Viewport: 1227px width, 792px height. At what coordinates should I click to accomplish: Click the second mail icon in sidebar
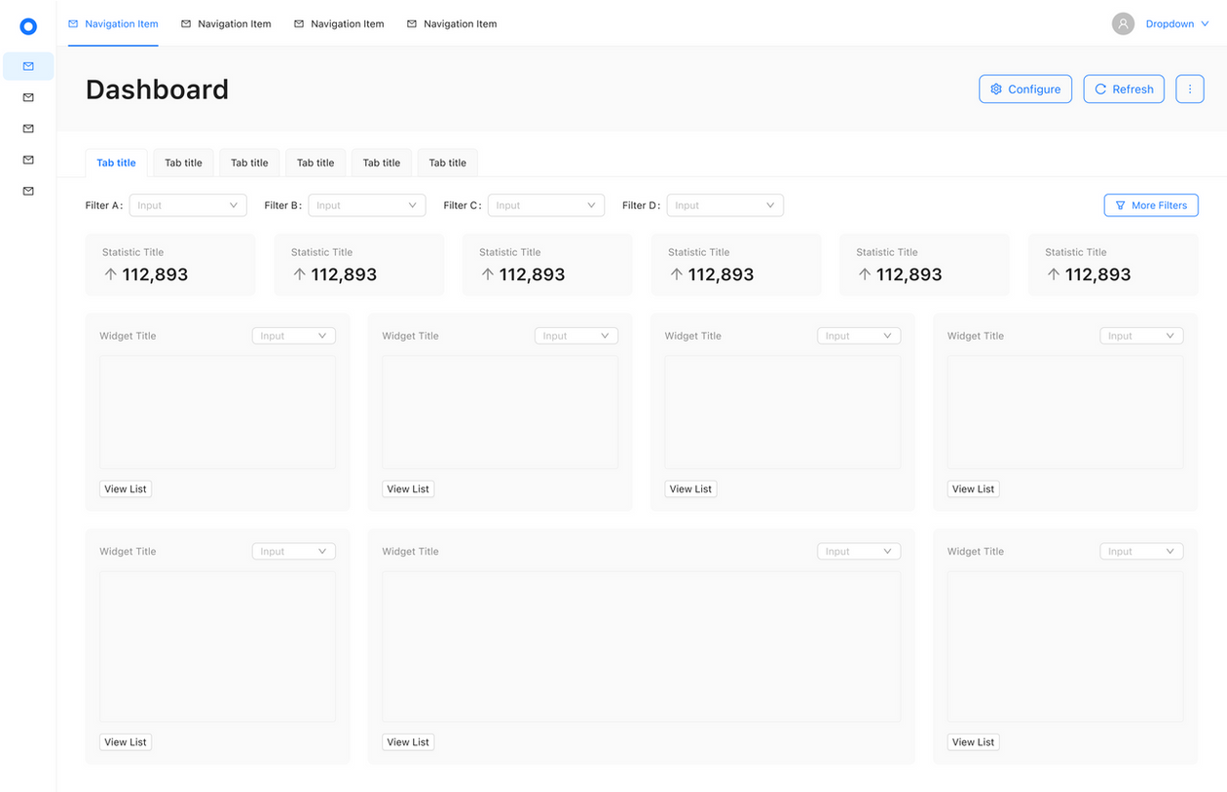[x=28, y=97]
